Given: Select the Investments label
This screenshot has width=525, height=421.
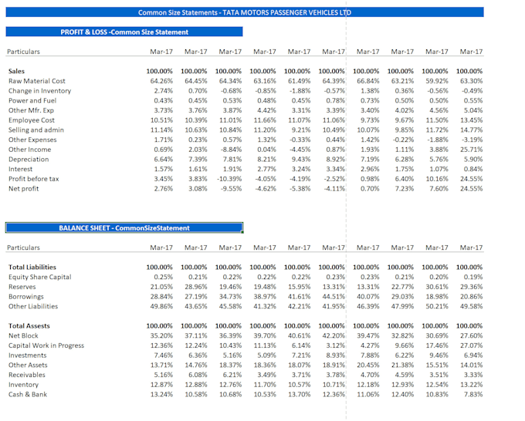Looking at the screenshot, I should click(28, 355).
